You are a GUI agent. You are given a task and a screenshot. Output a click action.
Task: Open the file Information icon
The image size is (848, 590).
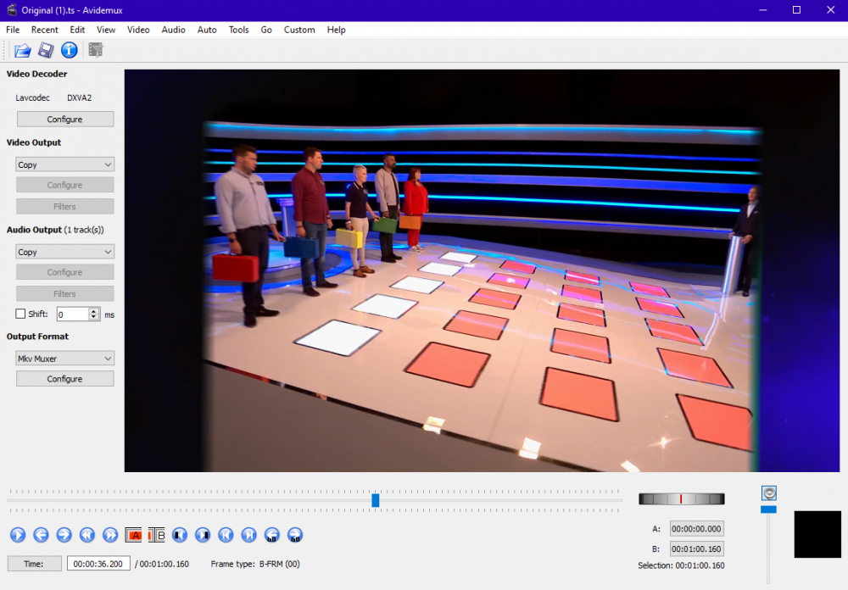pos(70,50)
